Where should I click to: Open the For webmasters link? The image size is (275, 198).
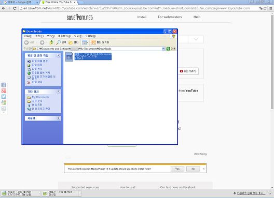[x=170, y=17]
